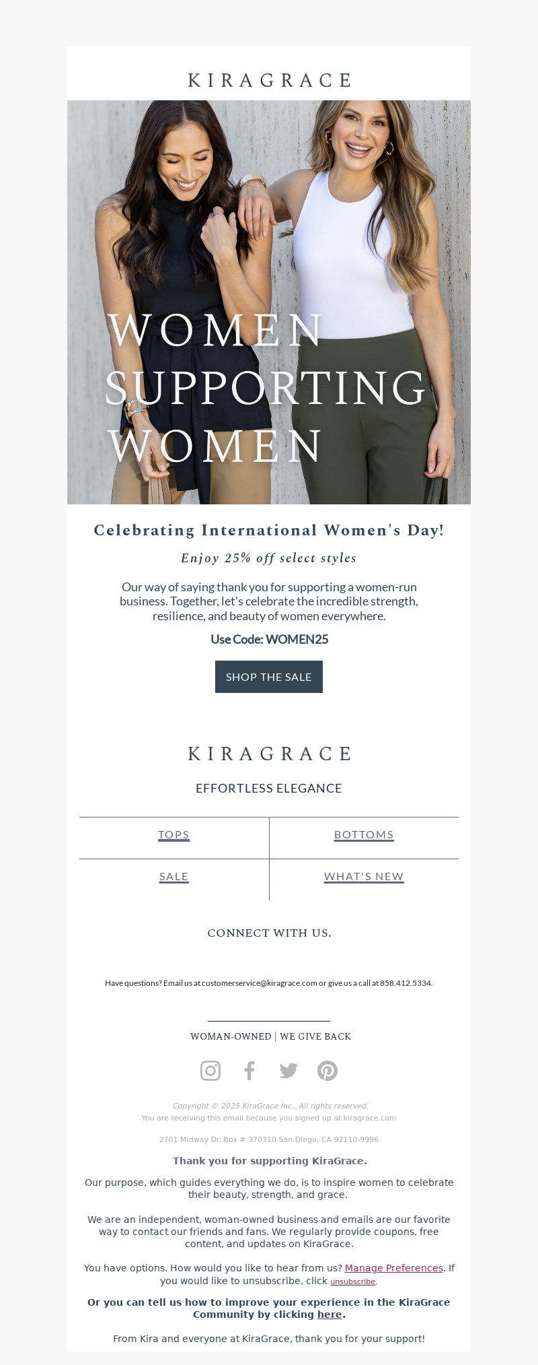Open the Twitter bird icon
This screenshot has height=1365, width=538.
pos(289,1070)
